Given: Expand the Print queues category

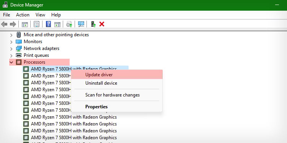Looking at the screenshot, I should (11, 55).
